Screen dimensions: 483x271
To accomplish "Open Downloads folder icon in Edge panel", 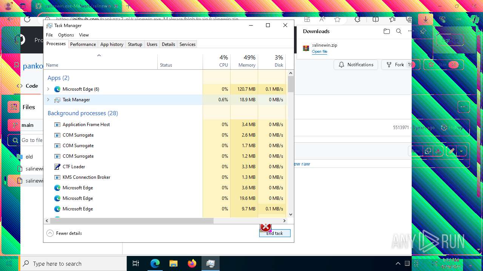I will pos(386,32).
